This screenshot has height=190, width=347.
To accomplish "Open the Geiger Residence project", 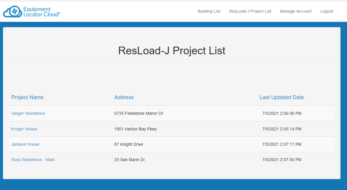I will 28,113.
